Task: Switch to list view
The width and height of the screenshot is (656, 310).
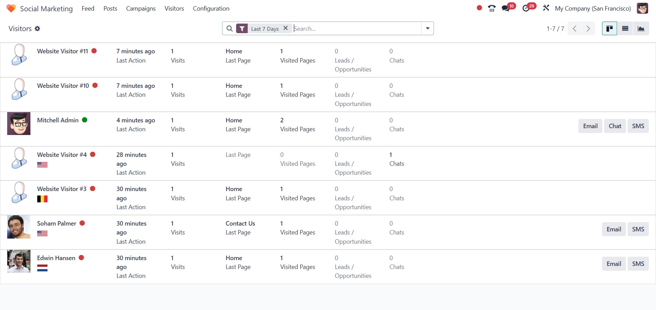Action: point(625,29)
